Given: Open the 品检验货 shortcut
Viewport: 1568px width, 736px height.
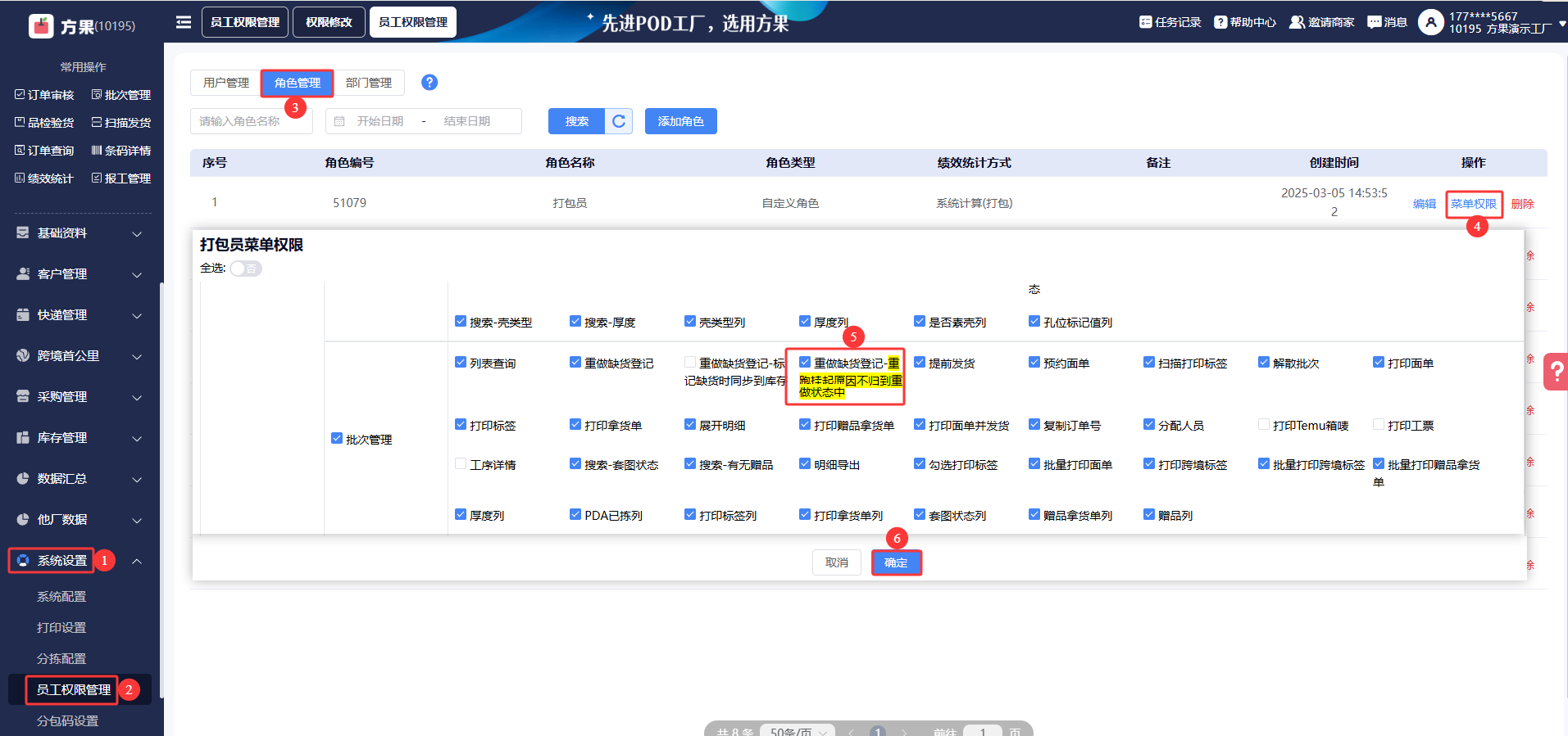Looking at the screenshot, I should 44,123.
